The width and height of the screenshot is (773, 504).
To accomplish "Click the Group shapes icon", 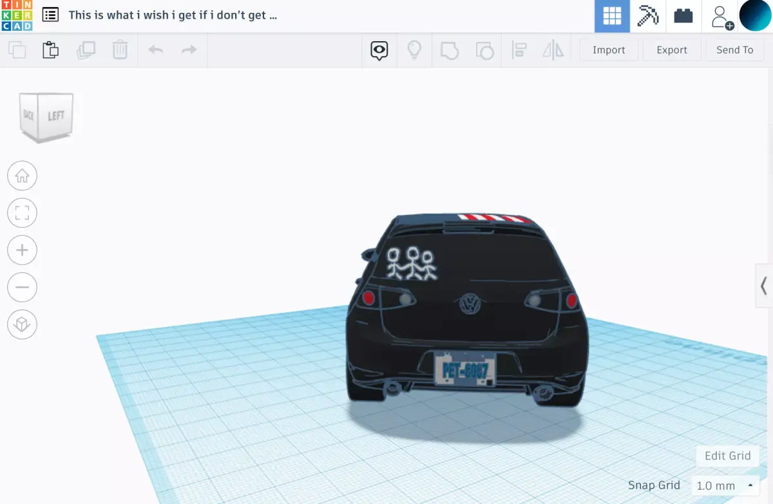I will pyautogui.click(x=449, y=50).
